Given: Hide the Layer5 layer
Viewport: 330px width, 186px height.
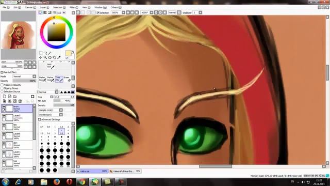Looking at the screenshot, I should (4, 116).
